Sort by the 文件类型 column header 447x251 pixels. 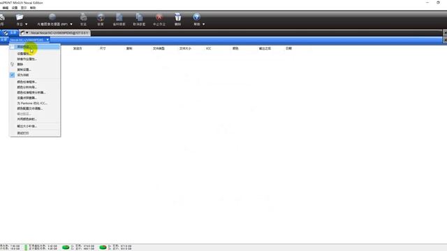(159, 49)
